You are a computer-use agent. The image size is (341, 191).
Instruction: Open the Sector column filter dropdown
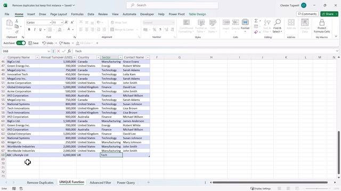(120, 57)
